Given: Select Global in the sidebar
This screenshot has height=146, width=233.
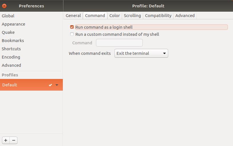Looking at the screenshot, I should coord(31,16).
